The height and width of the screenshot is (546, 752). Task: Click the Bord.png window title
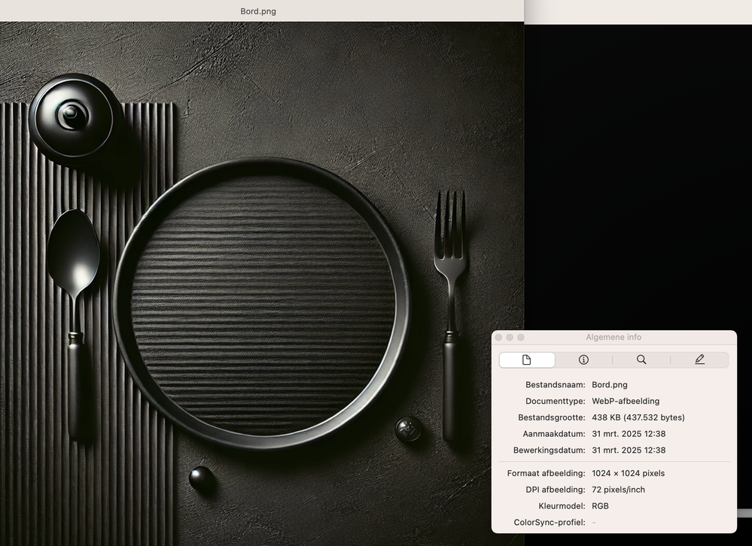[258, 11]
